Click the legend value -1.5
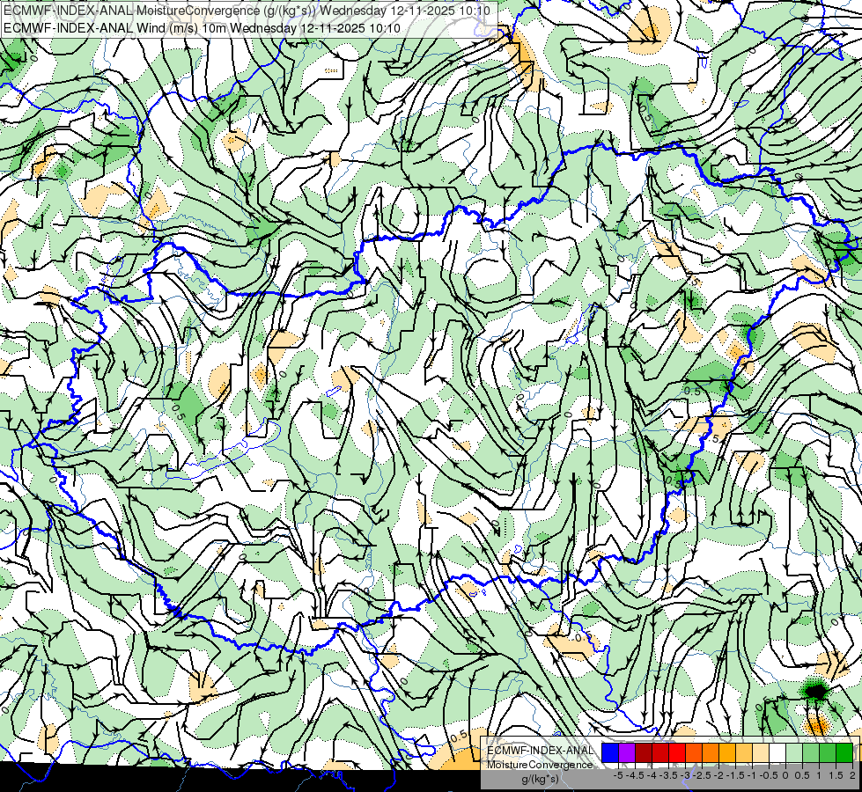 735,775
